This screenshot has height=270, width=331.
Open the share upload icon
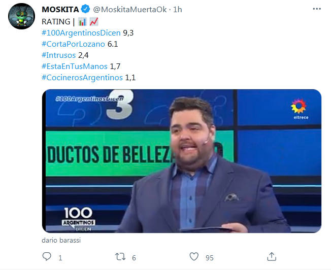(272, 256)
